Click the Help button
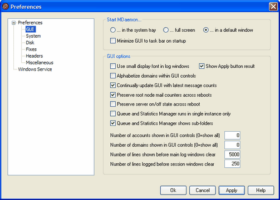This screenshot has height=200, width=280. 261,191
